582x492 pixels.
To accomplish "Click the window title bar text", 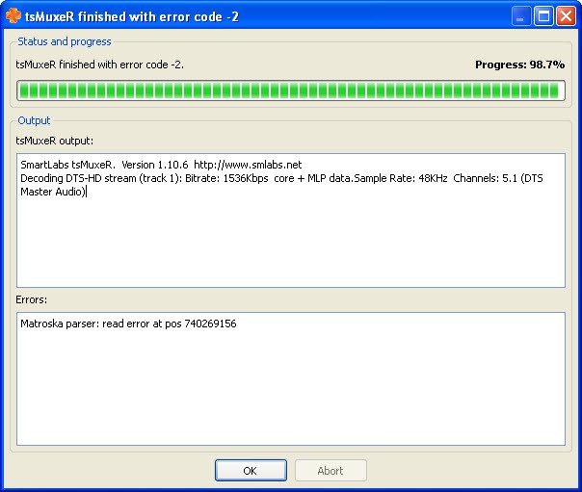I will click(x=132, y=16).
